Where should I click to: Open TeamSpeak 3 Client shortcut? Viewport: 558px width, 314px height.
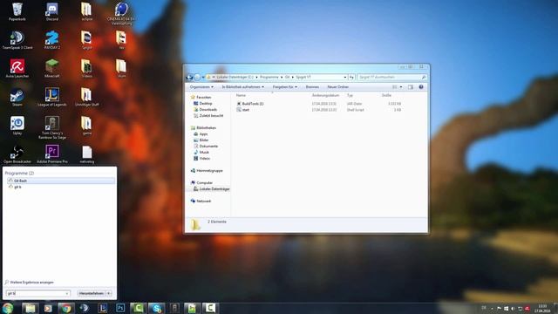coord(17,40)
